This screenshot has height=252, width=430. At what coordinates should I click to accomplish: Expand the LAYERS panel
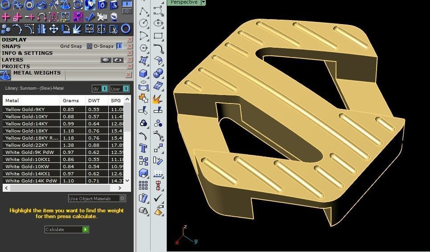[x=12, y=60]
